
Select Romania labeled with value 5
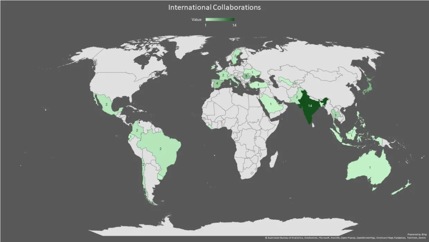pos(246,76)
